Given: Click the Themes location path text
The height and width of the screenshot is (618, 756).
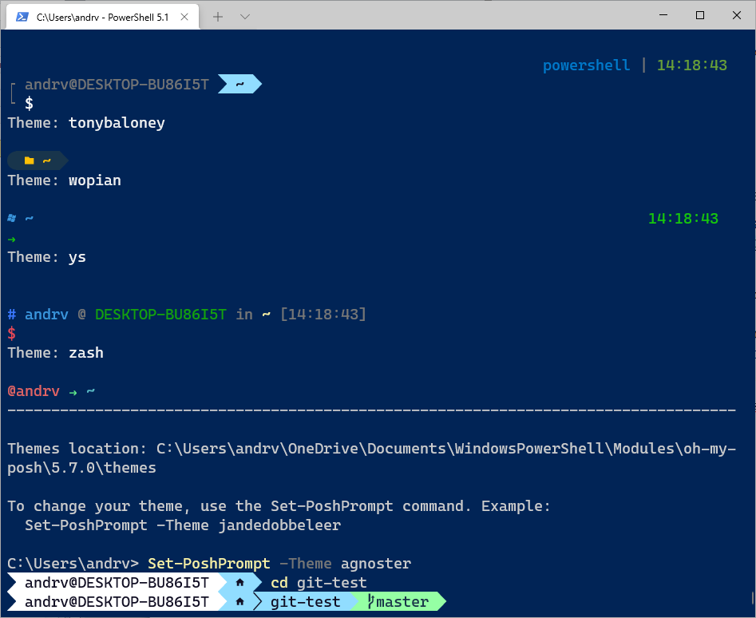Looking at the screenshot, I should [x=371, y=458].
